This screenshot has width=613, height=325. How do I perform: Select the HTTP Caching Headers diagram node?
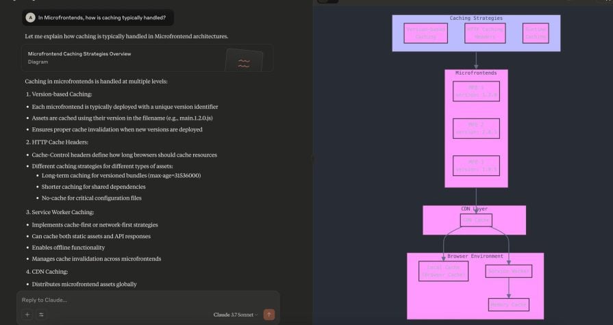click(485, 34)
